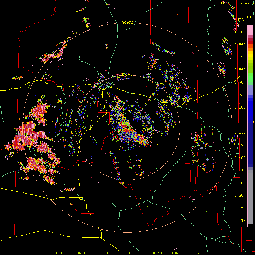
Task: Click the 0.5 DEG elevation text
Action: click(137, 253)
